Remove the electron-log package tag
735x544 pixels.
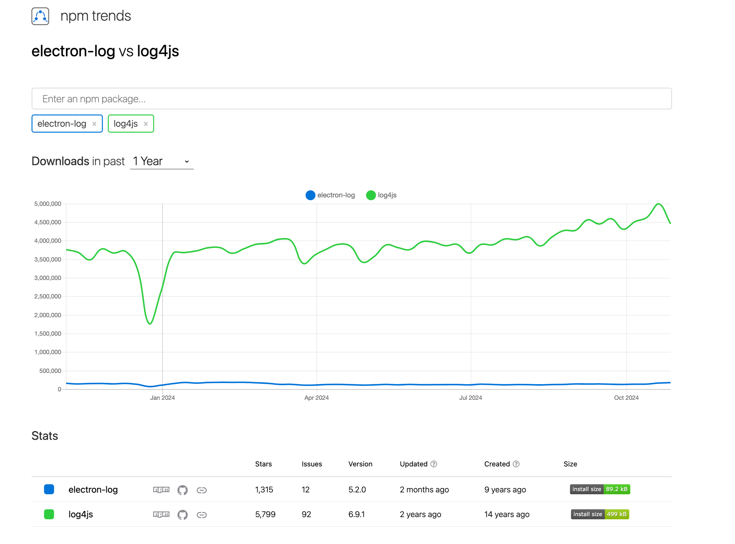[x=94, y=124]
